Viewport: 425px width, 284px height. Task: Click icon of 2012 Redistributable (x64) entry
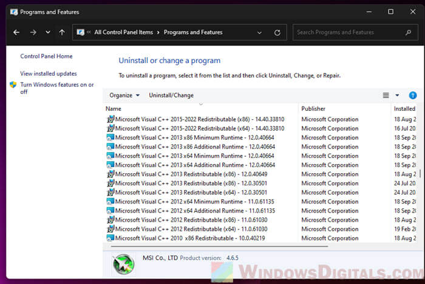[x=110, y=229]
